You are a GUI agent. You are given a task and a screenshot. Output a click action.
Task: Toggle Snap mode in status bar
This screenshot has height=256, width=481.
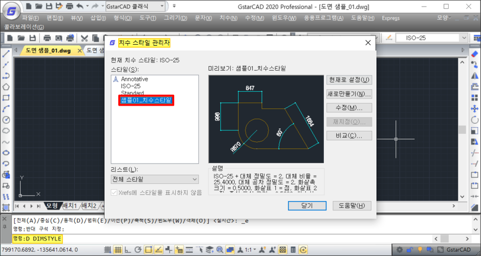tap(108, 249)
